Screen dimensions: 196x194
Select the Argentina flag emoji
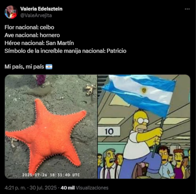click(x=49, y=67)
